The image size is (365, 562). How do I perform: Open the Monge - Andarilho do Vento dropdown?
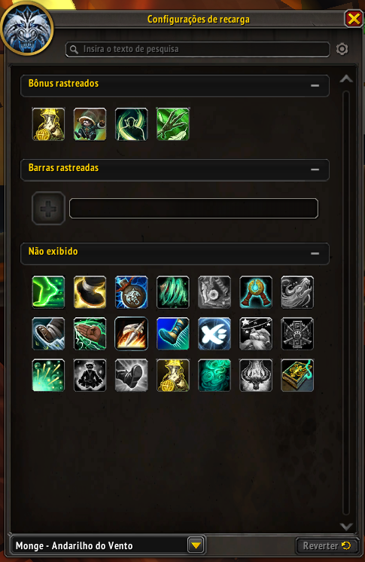[x=196, y=545]
